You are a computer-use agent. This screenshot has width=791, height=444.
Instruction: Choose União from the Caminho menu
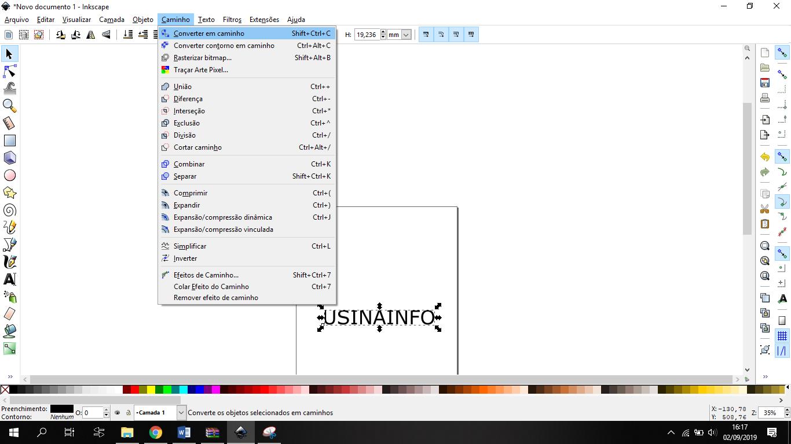(247, 87)
